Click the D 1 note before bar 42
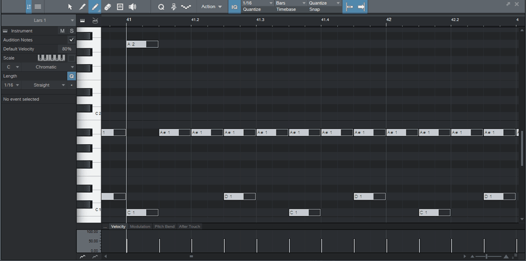 pyautogui.click(x=370, y=196)
